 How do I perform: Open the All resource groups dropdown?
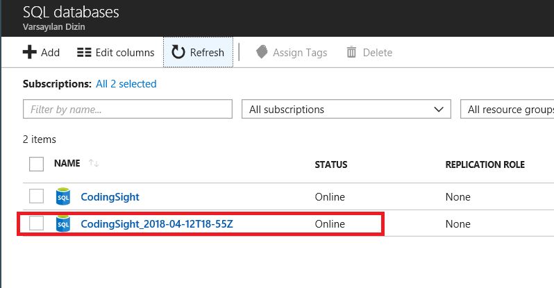click(x=507, y=109)
